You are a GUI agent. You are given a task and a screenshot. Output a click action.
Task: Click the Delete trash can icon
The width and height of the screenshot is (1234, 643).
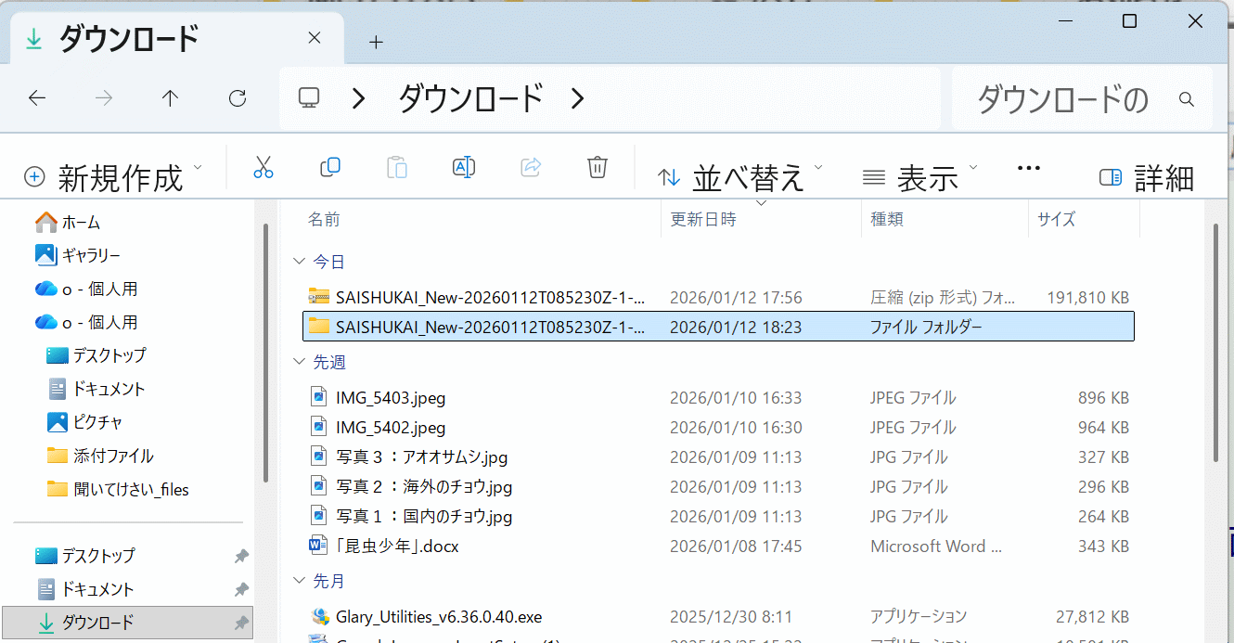(x=598, y=168)
